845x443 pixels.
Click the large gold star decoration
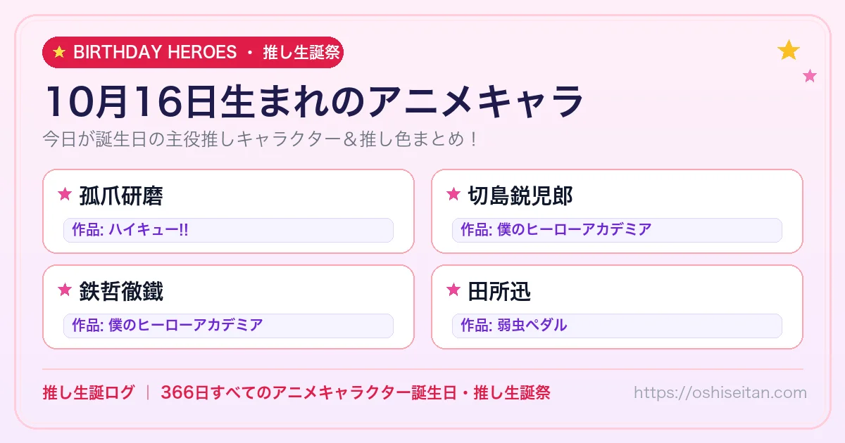pyautogui.click(x=789, y=50)
